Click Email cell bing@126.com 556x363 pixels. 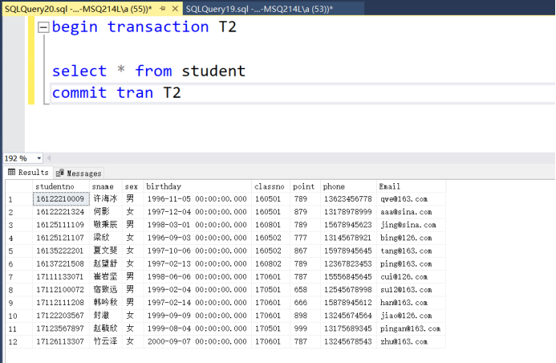pos(411,238)
